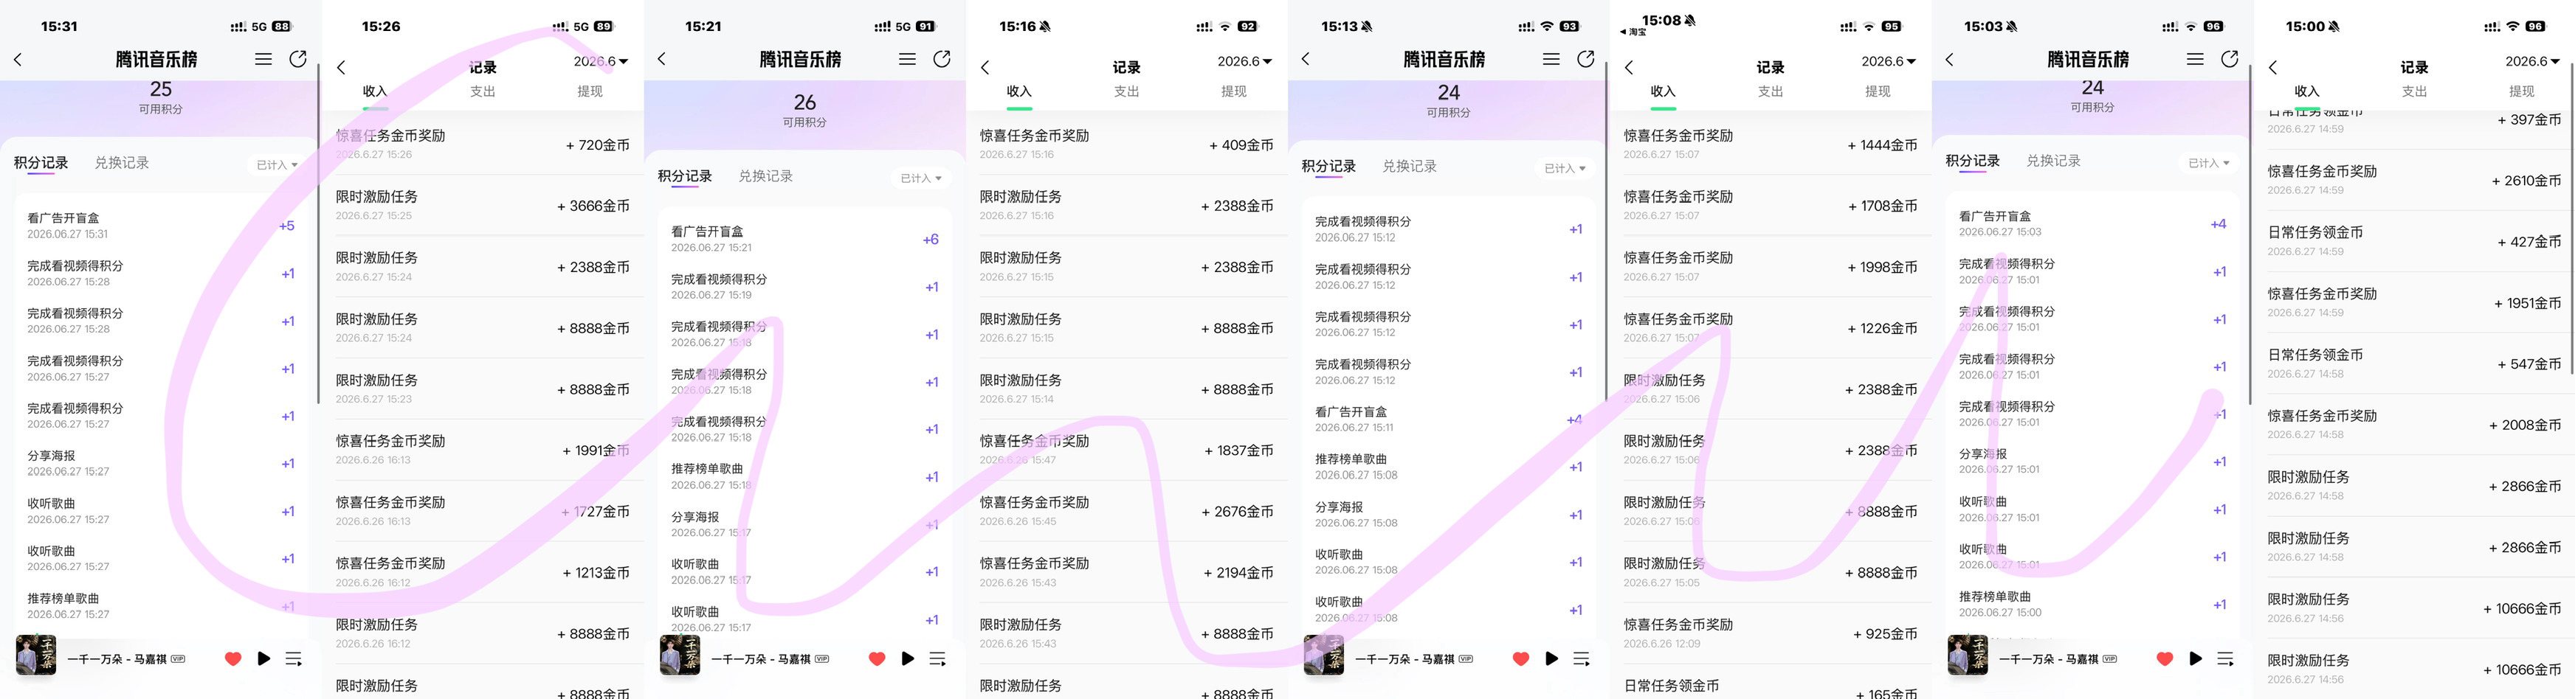Viewport: 2575px width, 699px height.
Task: Expand the 2026.6 dropdown on the 15:00 screen
Action: click(2532, 62)
